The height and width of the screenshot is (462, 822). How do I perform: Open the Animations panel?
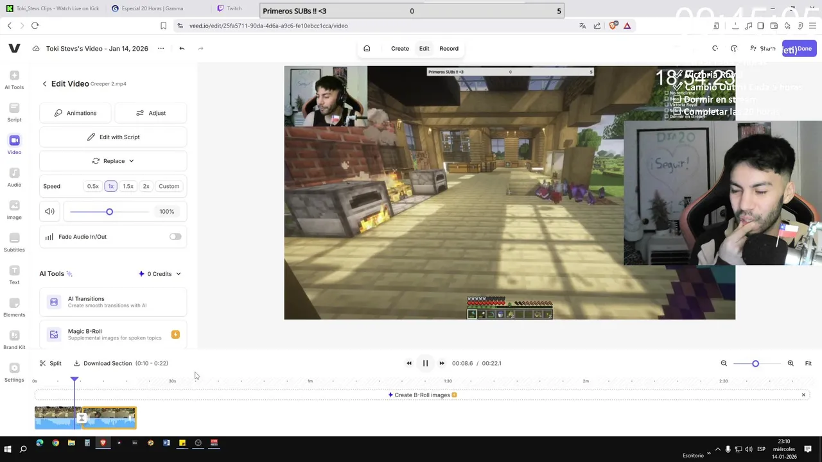75,113
